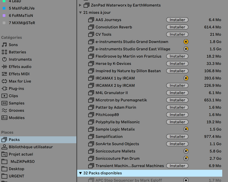
Task: Select the IRCAMAX 1 by IRCAM name
Action: pyautogui.click(x=115, y=78)
